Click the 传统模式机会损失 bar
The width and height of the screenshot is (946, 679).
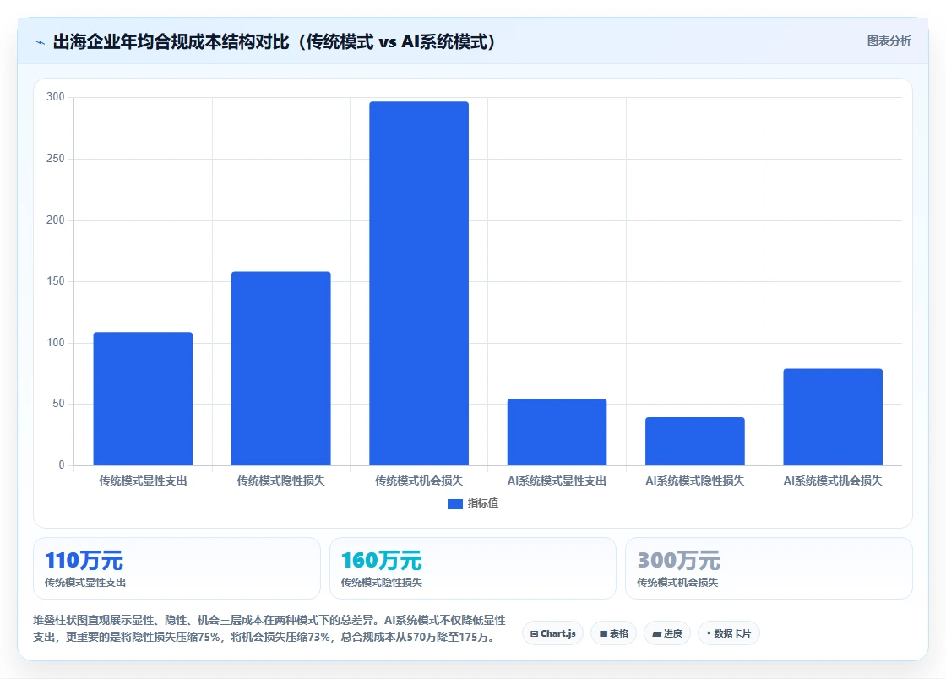[419, 284]
